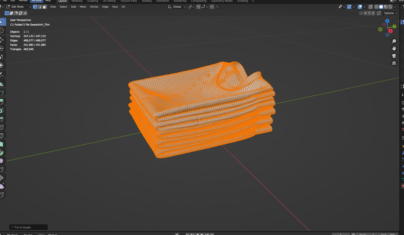404x235 pixels.
Task: Open the Global transform orientation dropdown
Action: 176,7
